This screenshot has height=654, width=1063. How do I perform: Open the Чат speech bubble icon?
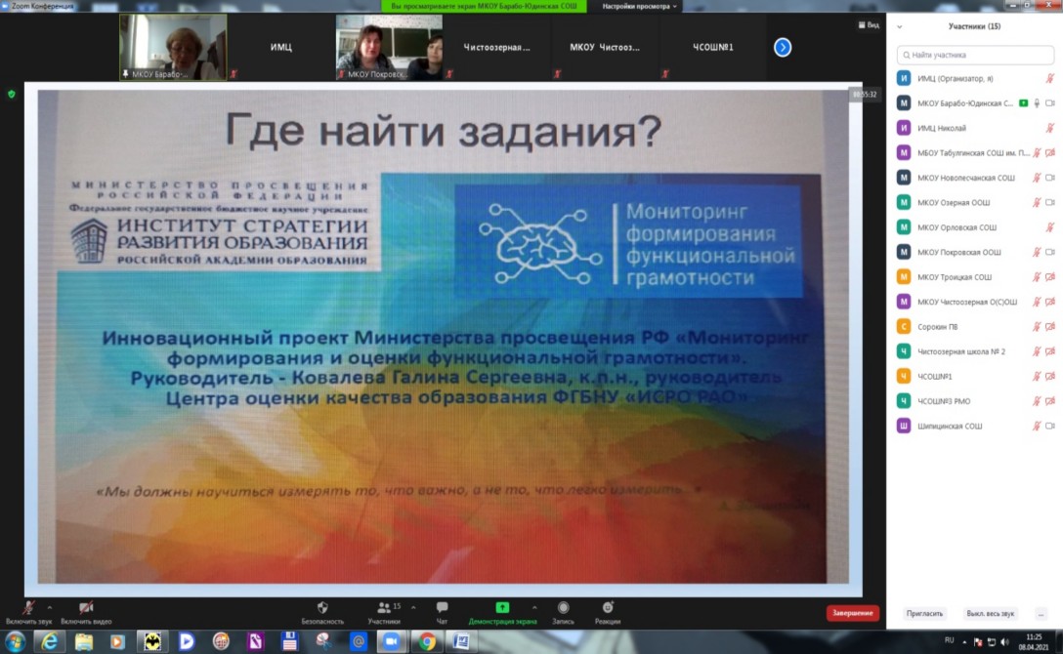point(442,607)
